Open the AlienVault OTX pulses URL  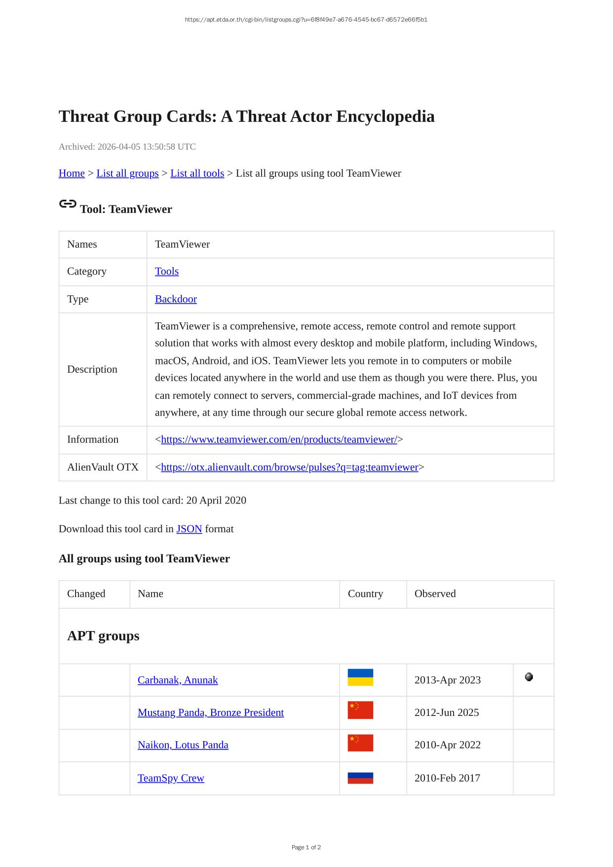(x=289, y=467)
